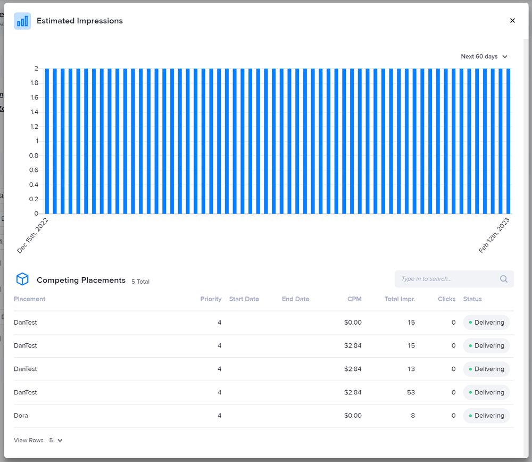The width and height of the screenshot is (532, 462).
Task: Click the first blue bar in the chart
Action: tap(47, 141)
